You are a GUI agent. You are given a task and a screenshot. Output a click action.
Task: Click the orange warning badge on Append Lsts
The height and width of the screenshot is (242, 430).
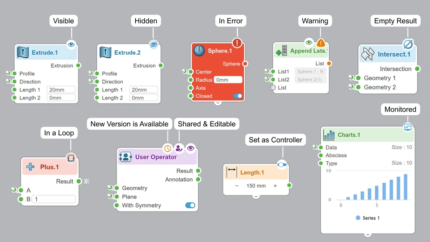coord(321,43)
